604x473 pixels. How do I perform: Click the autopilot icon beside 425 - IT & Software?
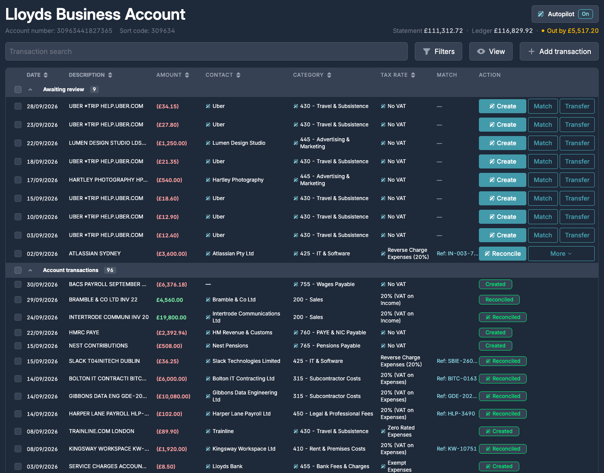tap(296, 254)
